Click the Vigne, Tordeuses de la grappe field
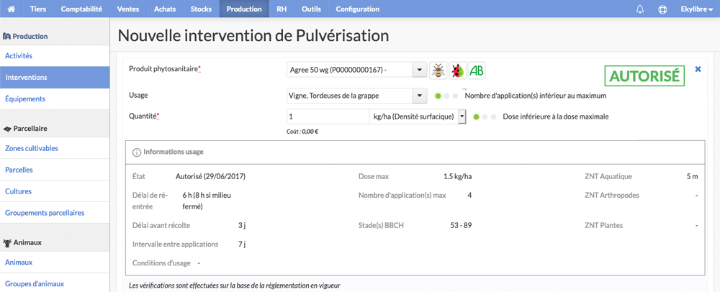The height and width of the screenshot is (292, 720). click(350, 96)
